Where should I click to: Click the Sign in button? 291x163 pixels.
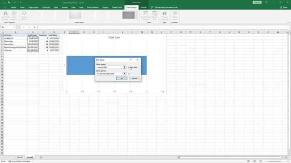click(257, 2)
